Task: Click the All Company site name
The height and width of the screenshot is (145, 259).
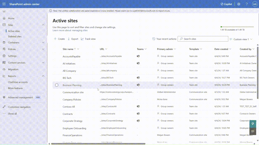Action: pyautogui.click(x=69, y=71)
